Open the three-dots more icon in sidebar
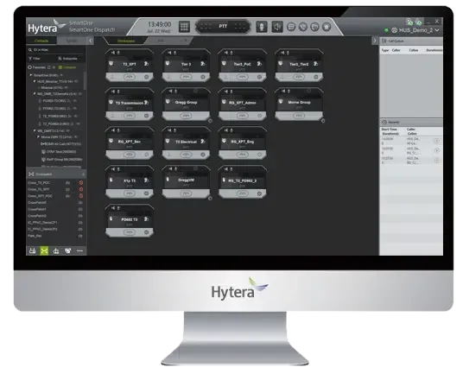Viewport: 463px width, 367px height. coord(79,250)
